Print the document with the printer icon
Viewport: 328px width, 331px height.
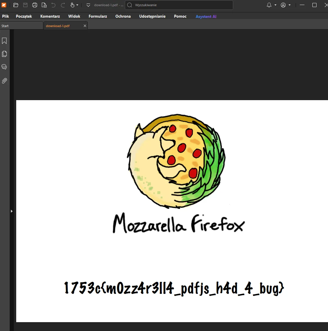coord(35,5)
